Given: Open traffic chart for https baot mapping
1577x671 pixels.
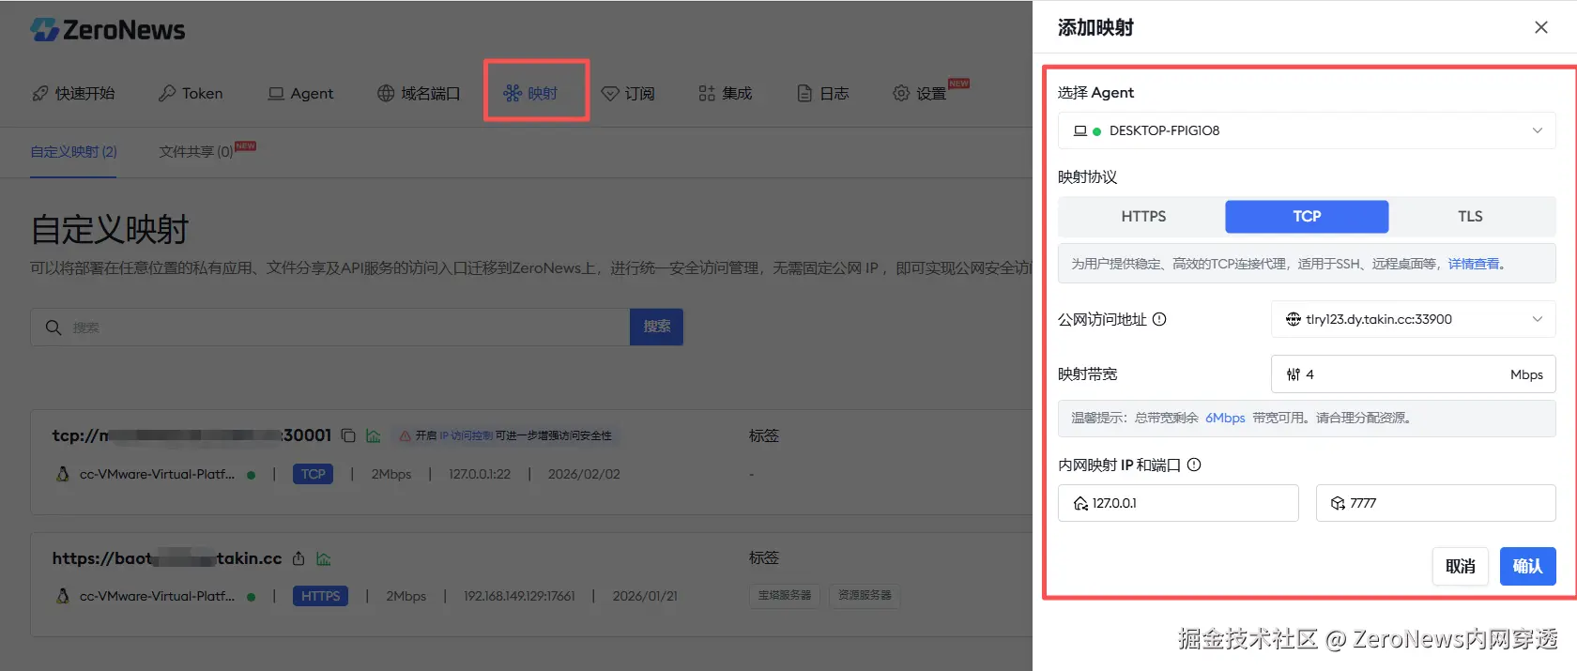Looking at the screenshot, I should (x=324, y=558).
